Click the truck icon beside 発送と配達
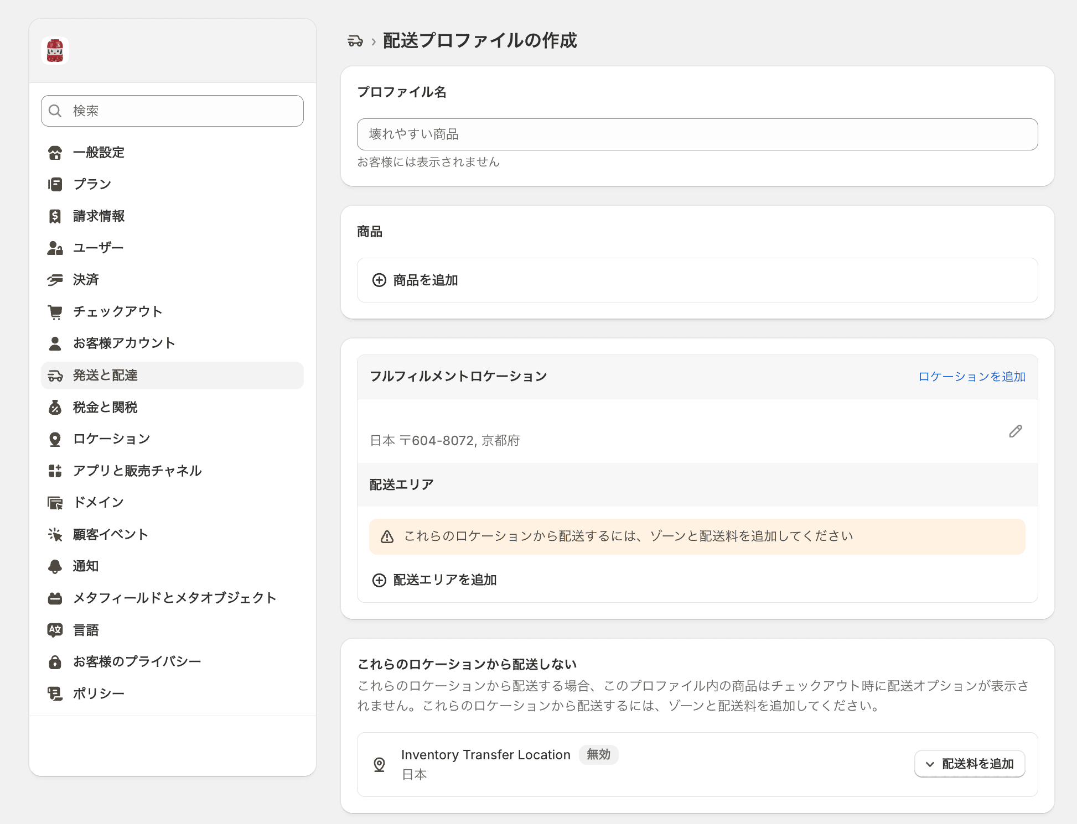 55,376
